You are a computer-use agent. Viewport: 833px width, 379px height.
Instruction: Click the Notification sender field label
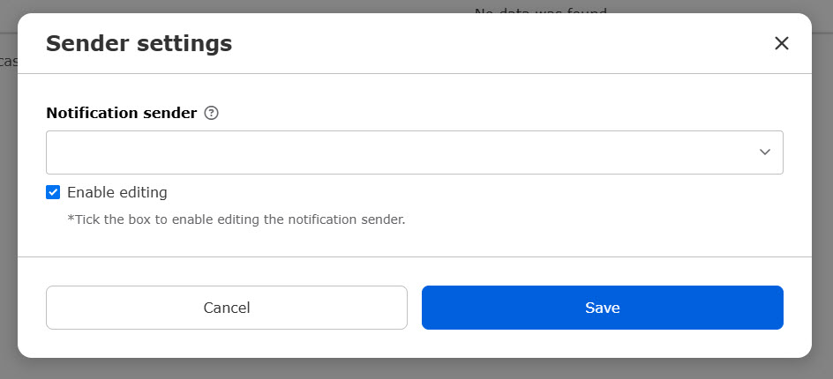pyautogui.click(x=121, y=113)
